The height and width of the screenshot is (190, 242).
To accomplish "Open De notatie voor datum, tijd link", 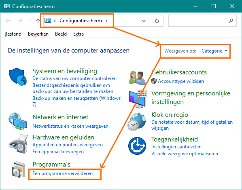I will click(x=192, y=125).
